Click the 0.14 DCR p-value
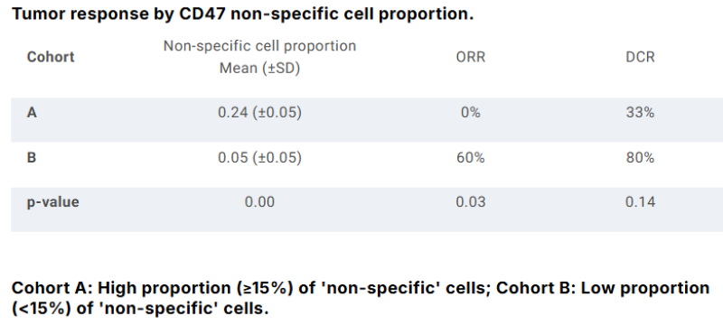This screenshot has height=325, width=723. (640, 202)
